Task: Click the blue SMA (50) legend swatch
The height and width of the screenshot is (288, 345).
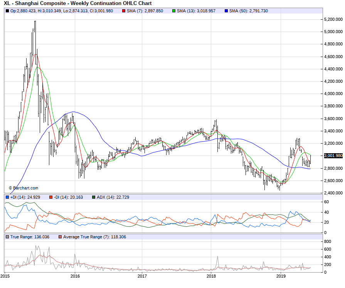Action: [226, 11]
